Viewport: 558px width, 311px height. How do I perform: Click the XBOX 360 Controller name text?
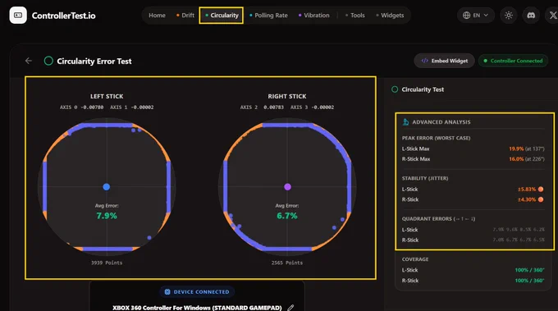(x=197, y=308)
